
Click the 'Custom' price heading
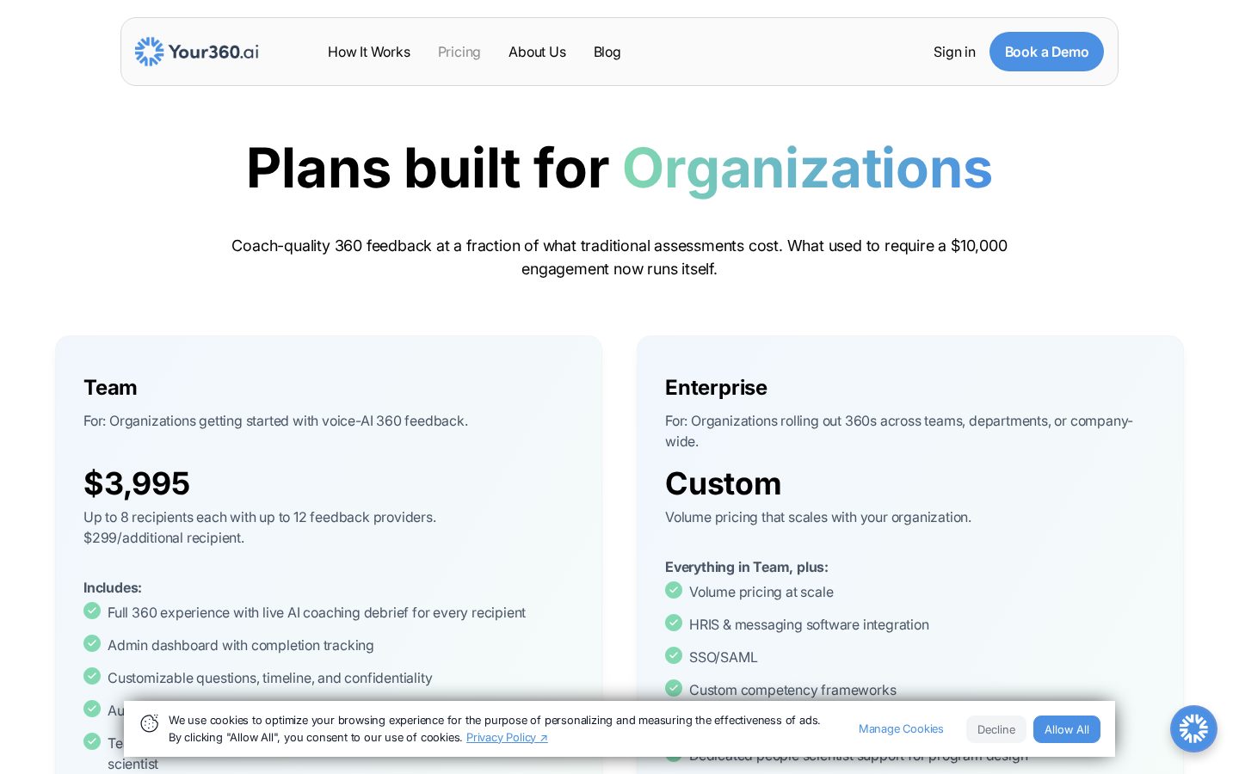pyautogui.click(x=723, y=483)
